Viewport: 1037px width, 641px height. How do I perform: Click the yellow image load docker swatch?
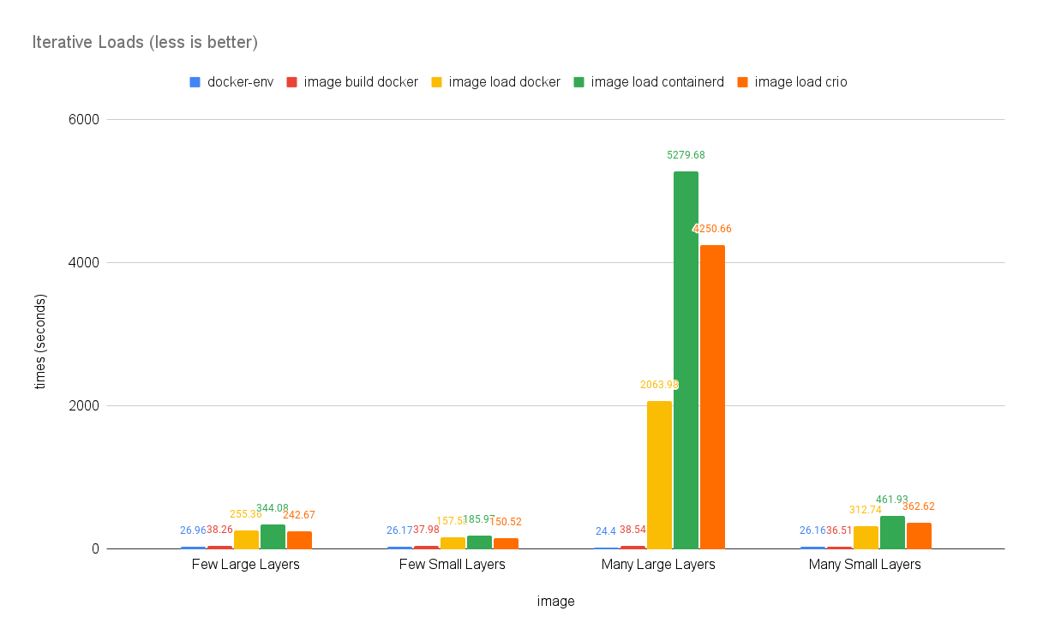[x=436, y=82]
